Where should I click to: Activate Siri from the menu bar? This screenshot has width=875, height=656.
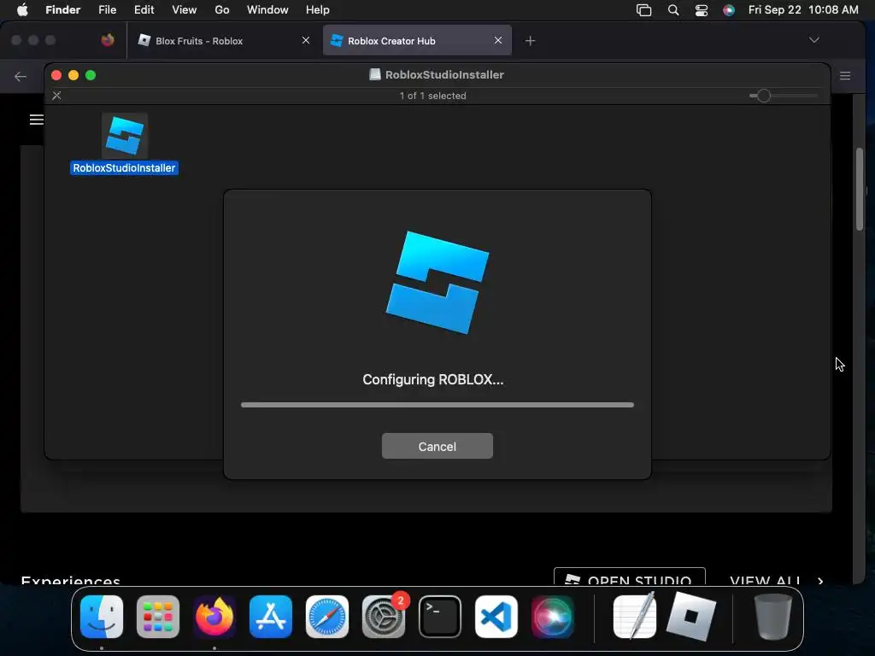click(x=728, y=10)
